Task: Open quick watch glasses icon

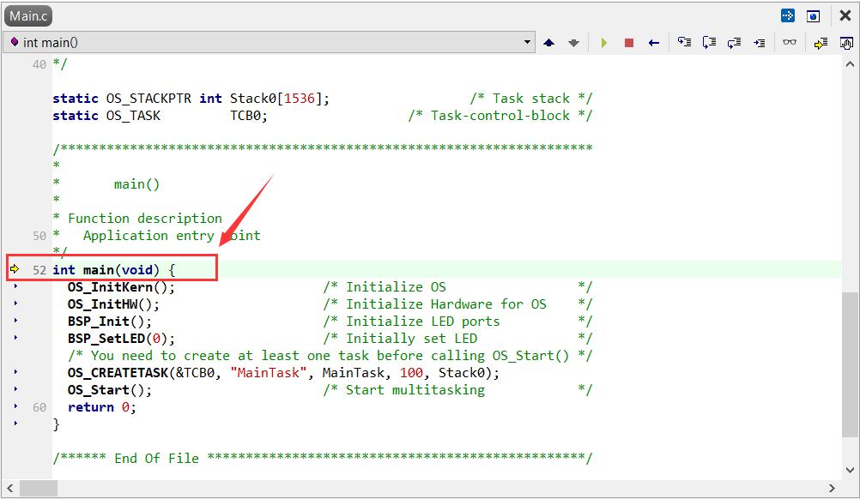Action: click(x=790, y=42)
